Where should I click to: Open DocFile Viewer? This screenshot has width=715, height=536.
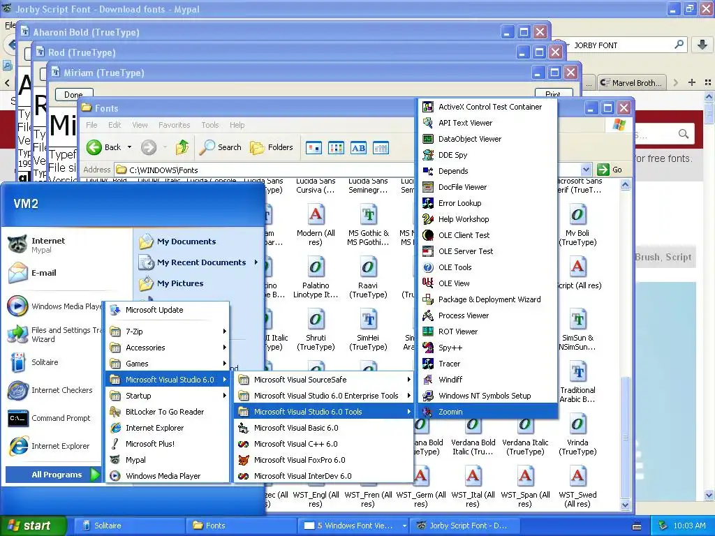point(487,187)
